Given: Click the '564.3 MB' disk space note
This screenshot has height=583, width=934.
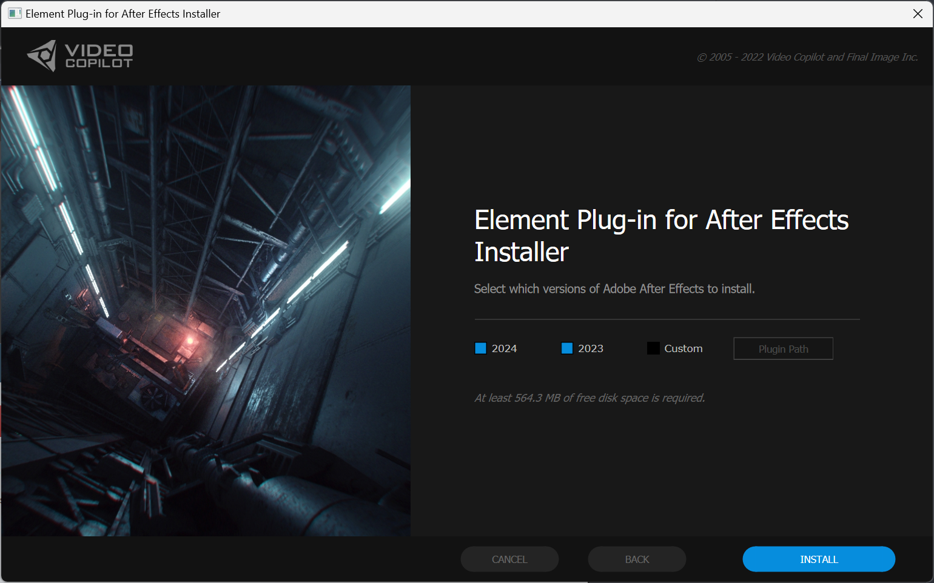Looking at the screenshot, I should coord(590,398).
